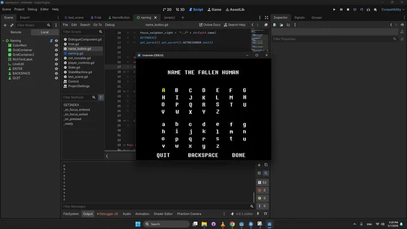Viewport: 407px width, 229px height.
Task: Open the Debug menu in top menu bar
Action: coord(32,9)
